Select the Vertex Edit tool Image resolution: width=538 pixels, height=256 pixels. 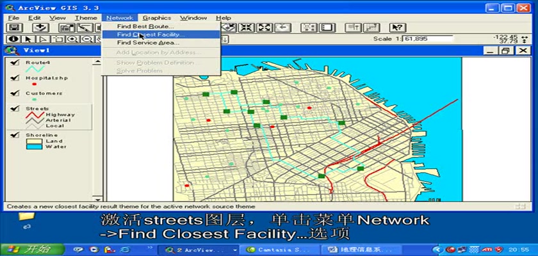tap(43, 39)
